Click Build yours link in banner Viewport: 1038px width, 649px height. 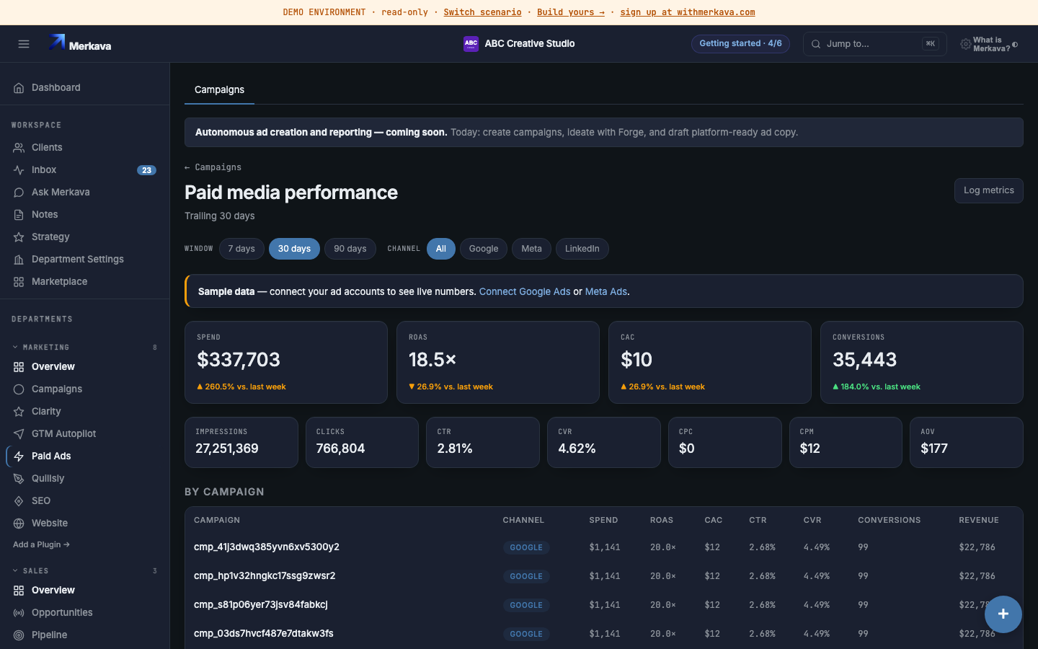click(x=571, y=12)
